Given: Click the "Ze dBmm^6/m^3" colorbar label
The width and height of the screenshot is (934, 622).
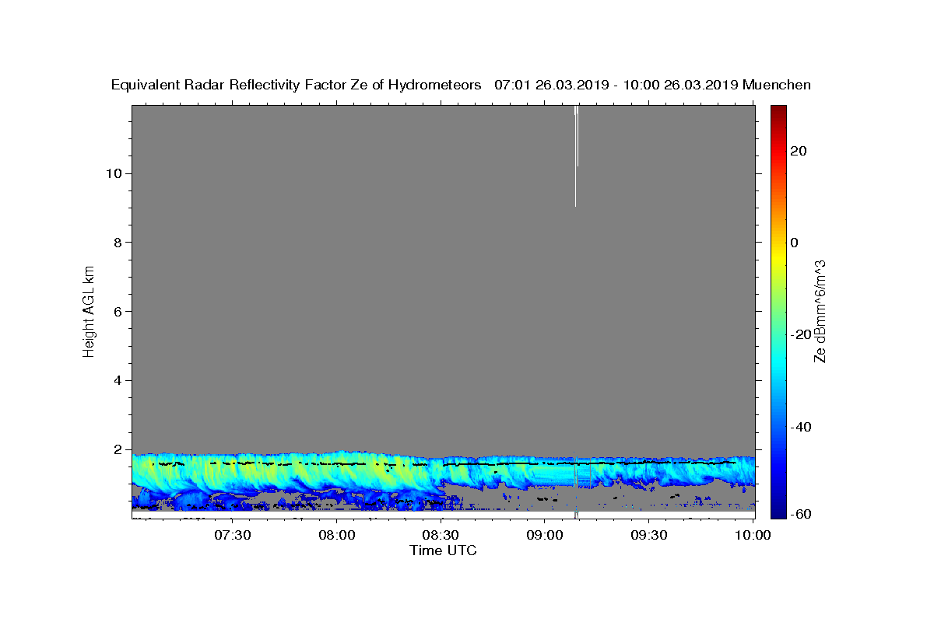Looking at the screenshot, I should click(x=820, y=311).
